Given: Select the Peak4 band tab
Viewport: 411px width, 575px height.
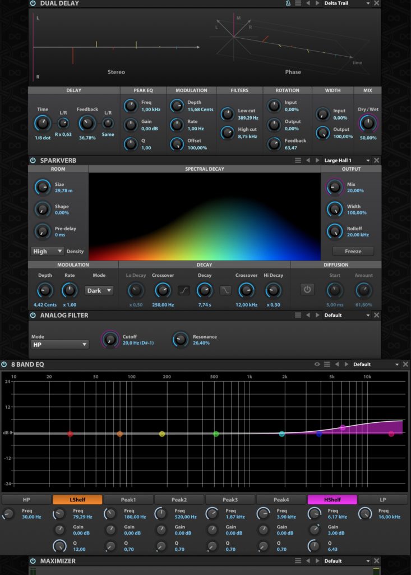Looking at the screenshot, I should click(x=281, y=499).
